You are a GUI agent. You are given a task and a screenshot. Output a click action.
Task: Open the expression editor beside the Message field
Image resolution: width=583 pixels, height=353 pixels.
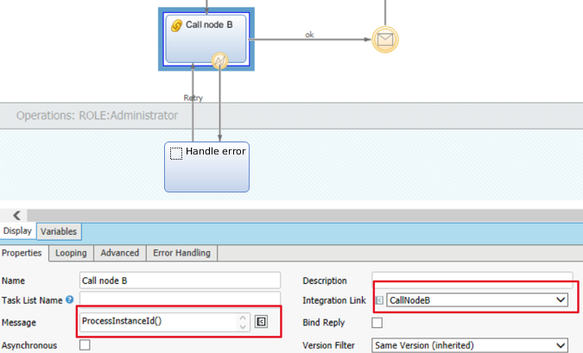click(x=262, y=322)
